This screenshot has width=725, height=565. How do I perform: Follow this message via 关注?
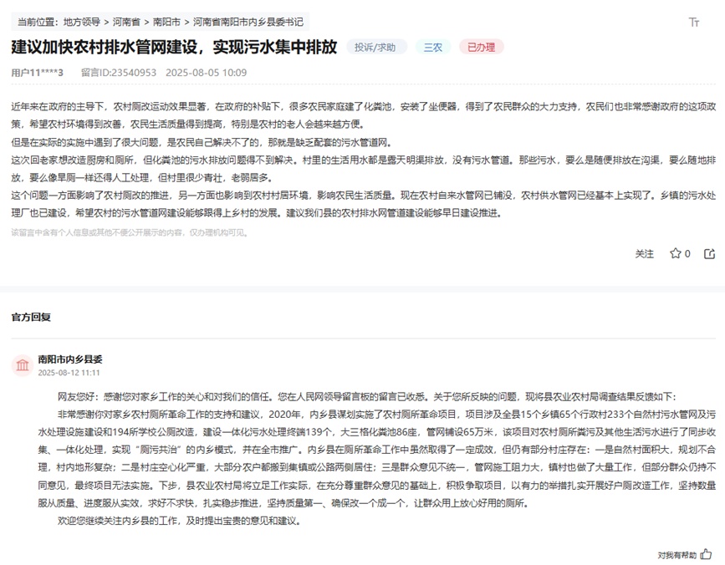(x=644, y=253)
